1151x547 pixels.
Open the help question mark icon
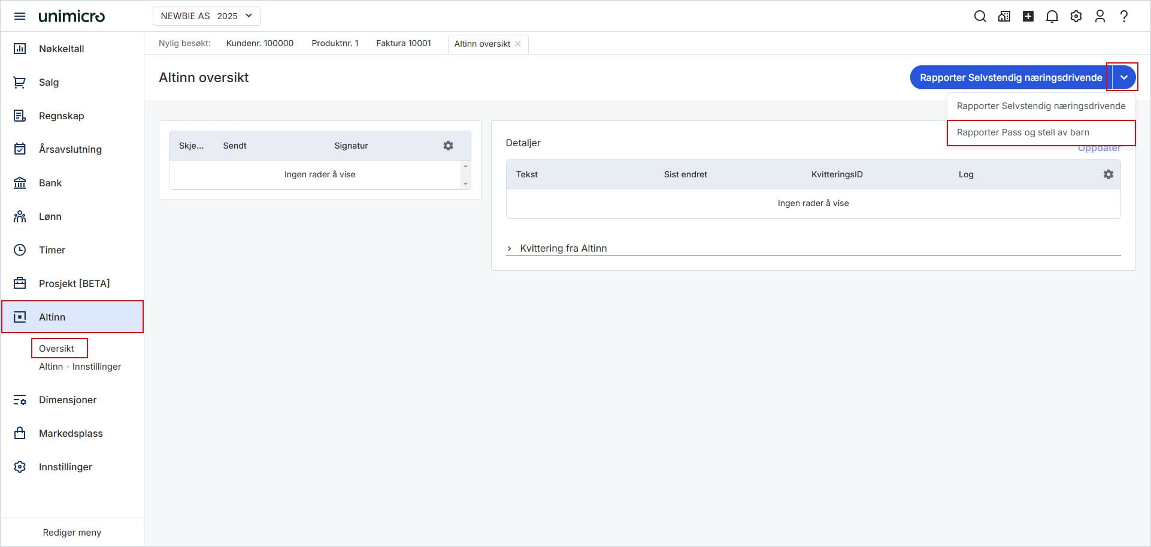[1124, 16]
